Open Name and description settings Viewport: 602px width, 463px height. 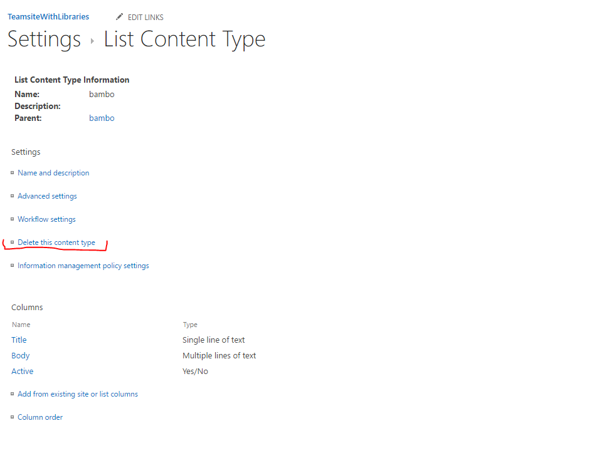coord(53,173)
